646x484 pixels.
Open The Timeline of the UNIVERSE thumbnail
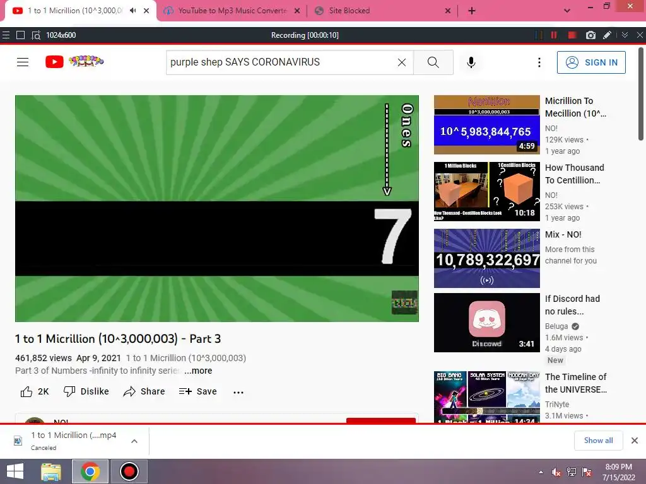pyautogui.click(x=486, y=397)
